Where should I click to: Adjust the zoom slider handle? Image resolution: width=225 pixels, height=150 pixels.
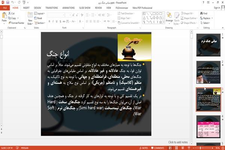(x=200, y=148)
